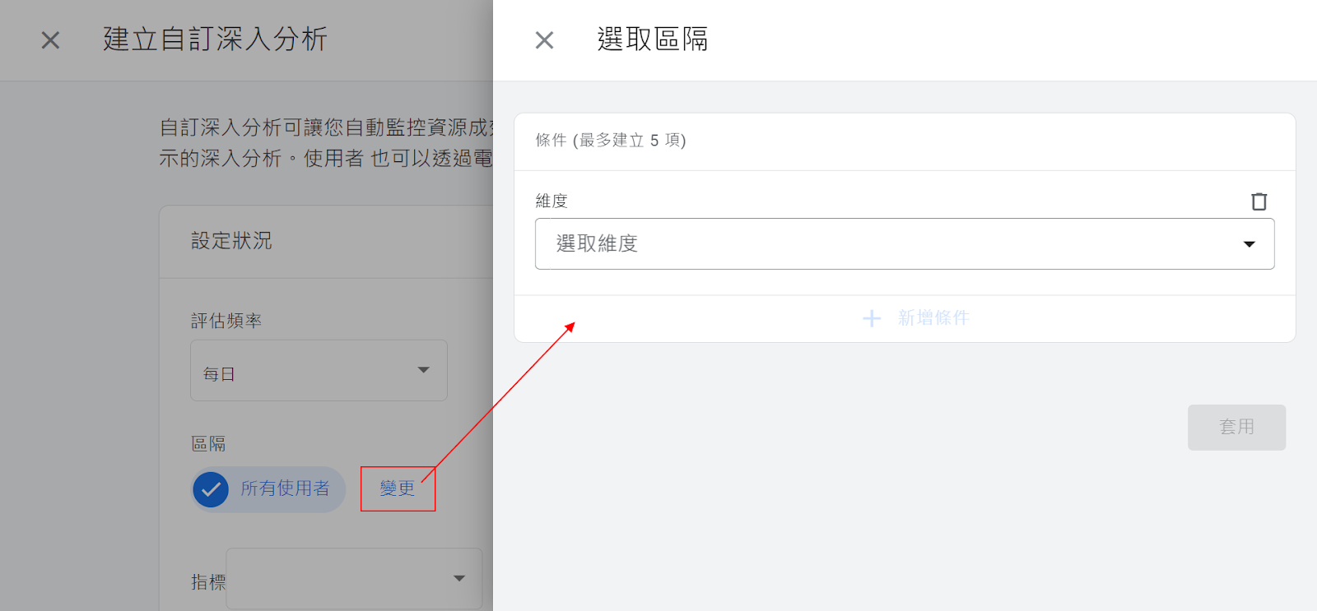Select the 所有使用者 segment chip

(268, 489)
